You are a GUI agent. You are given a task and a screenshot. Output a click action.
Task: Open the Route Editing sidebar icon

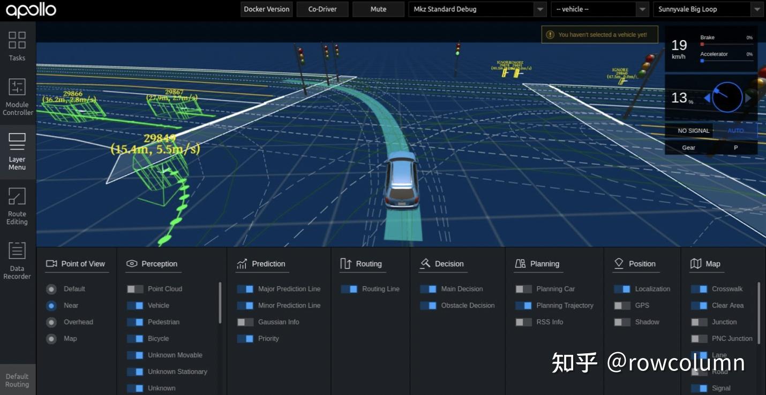(17, 206)
